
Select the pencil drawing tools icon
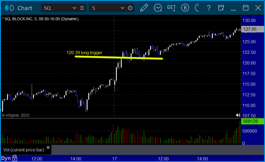(144, 8)
